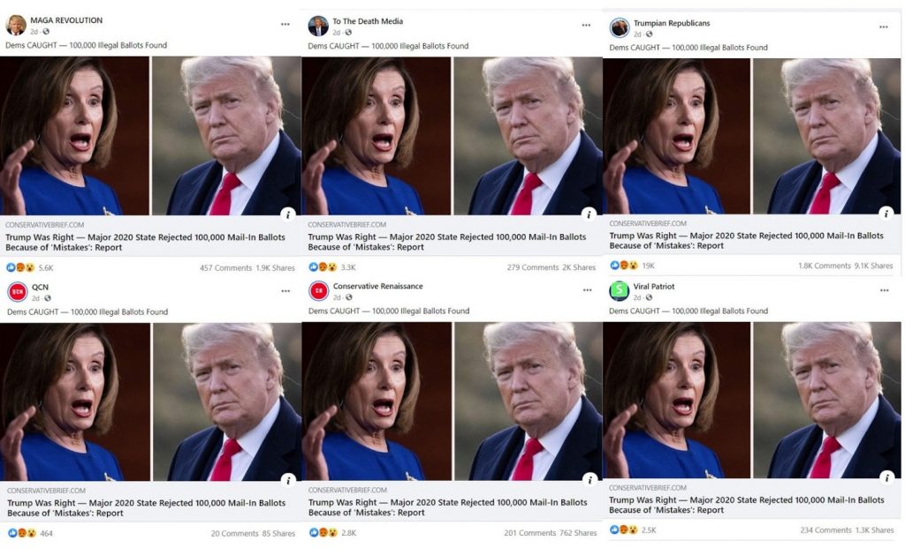Open reactions list showing 3.3K reactions
905x548 pixels.
tap(331, 267)
